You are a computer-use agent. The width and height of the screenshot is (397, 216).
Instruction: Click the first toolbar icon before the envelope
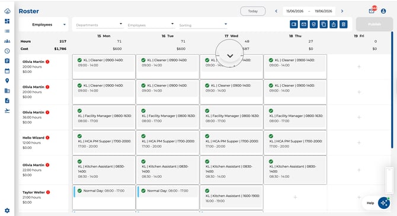(294, 24)
